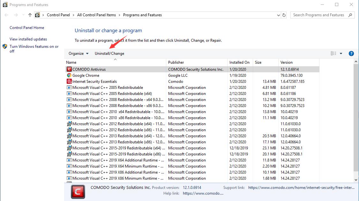The image size is (359, 201).
Task: Click the scrollbar down arrow
Action: point(356,180)
